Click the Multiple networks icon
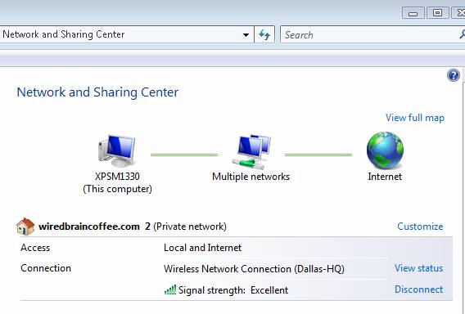This screenshot has height=314, width=465. (x=251, y=151)
